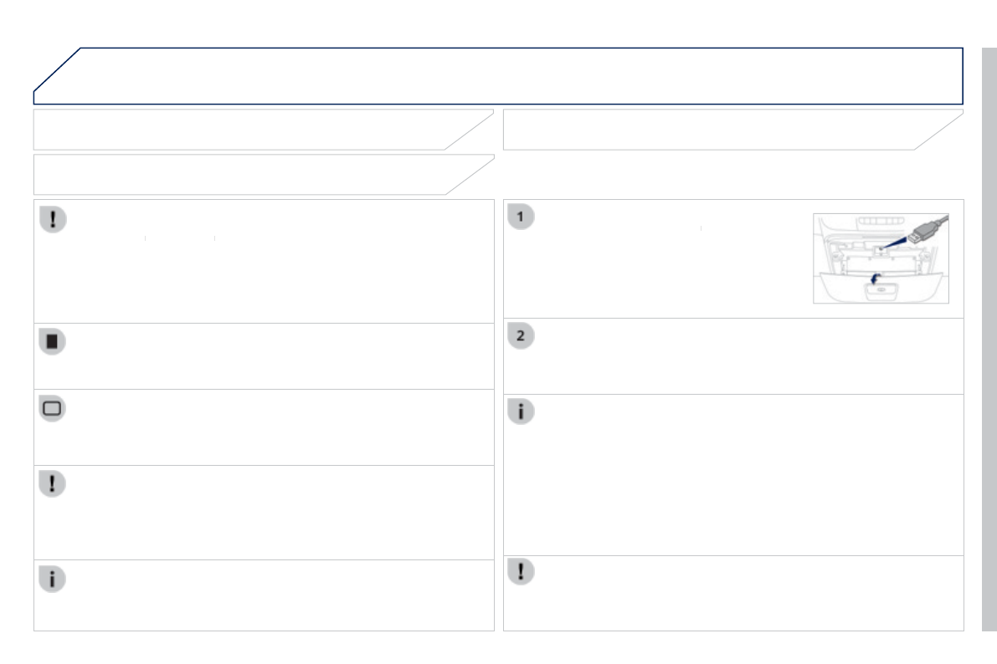The image size is (997, 664).
Task: Click the info icon in left column
Action: [x=53, y=578]
